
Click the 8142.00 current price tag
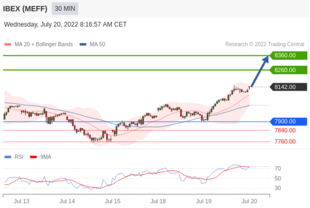coord(289,87)
